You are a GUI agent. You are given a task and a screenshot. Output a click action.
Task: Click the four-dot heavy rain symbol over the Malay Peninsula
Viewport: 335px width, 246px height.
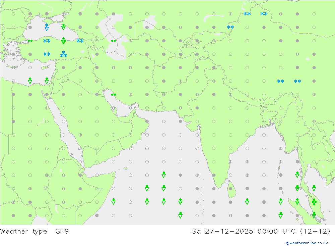[x=314, y=202]
